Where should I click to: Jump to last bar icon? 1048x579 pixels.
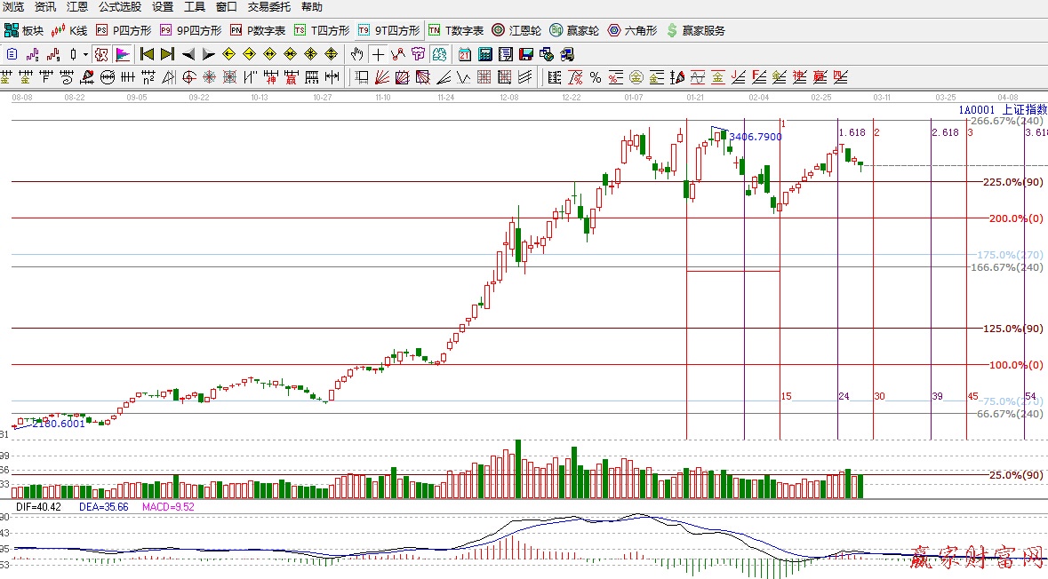[x=167, y=54]
